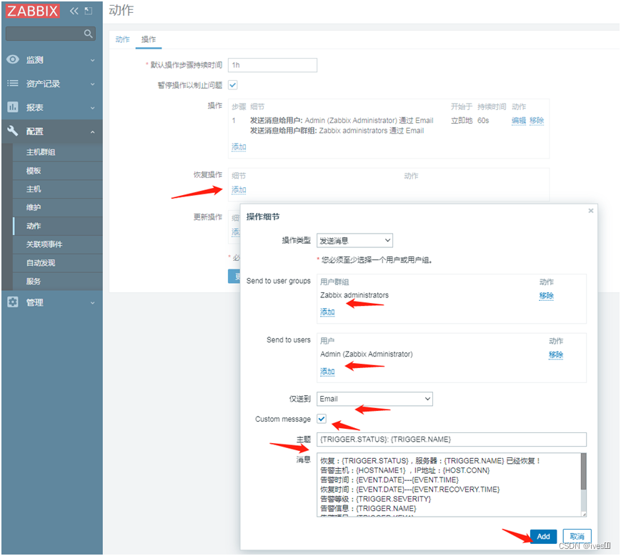621x556 pixels.
Task: Click the textarea resize handle corner
Action: (x=583, y=514)
